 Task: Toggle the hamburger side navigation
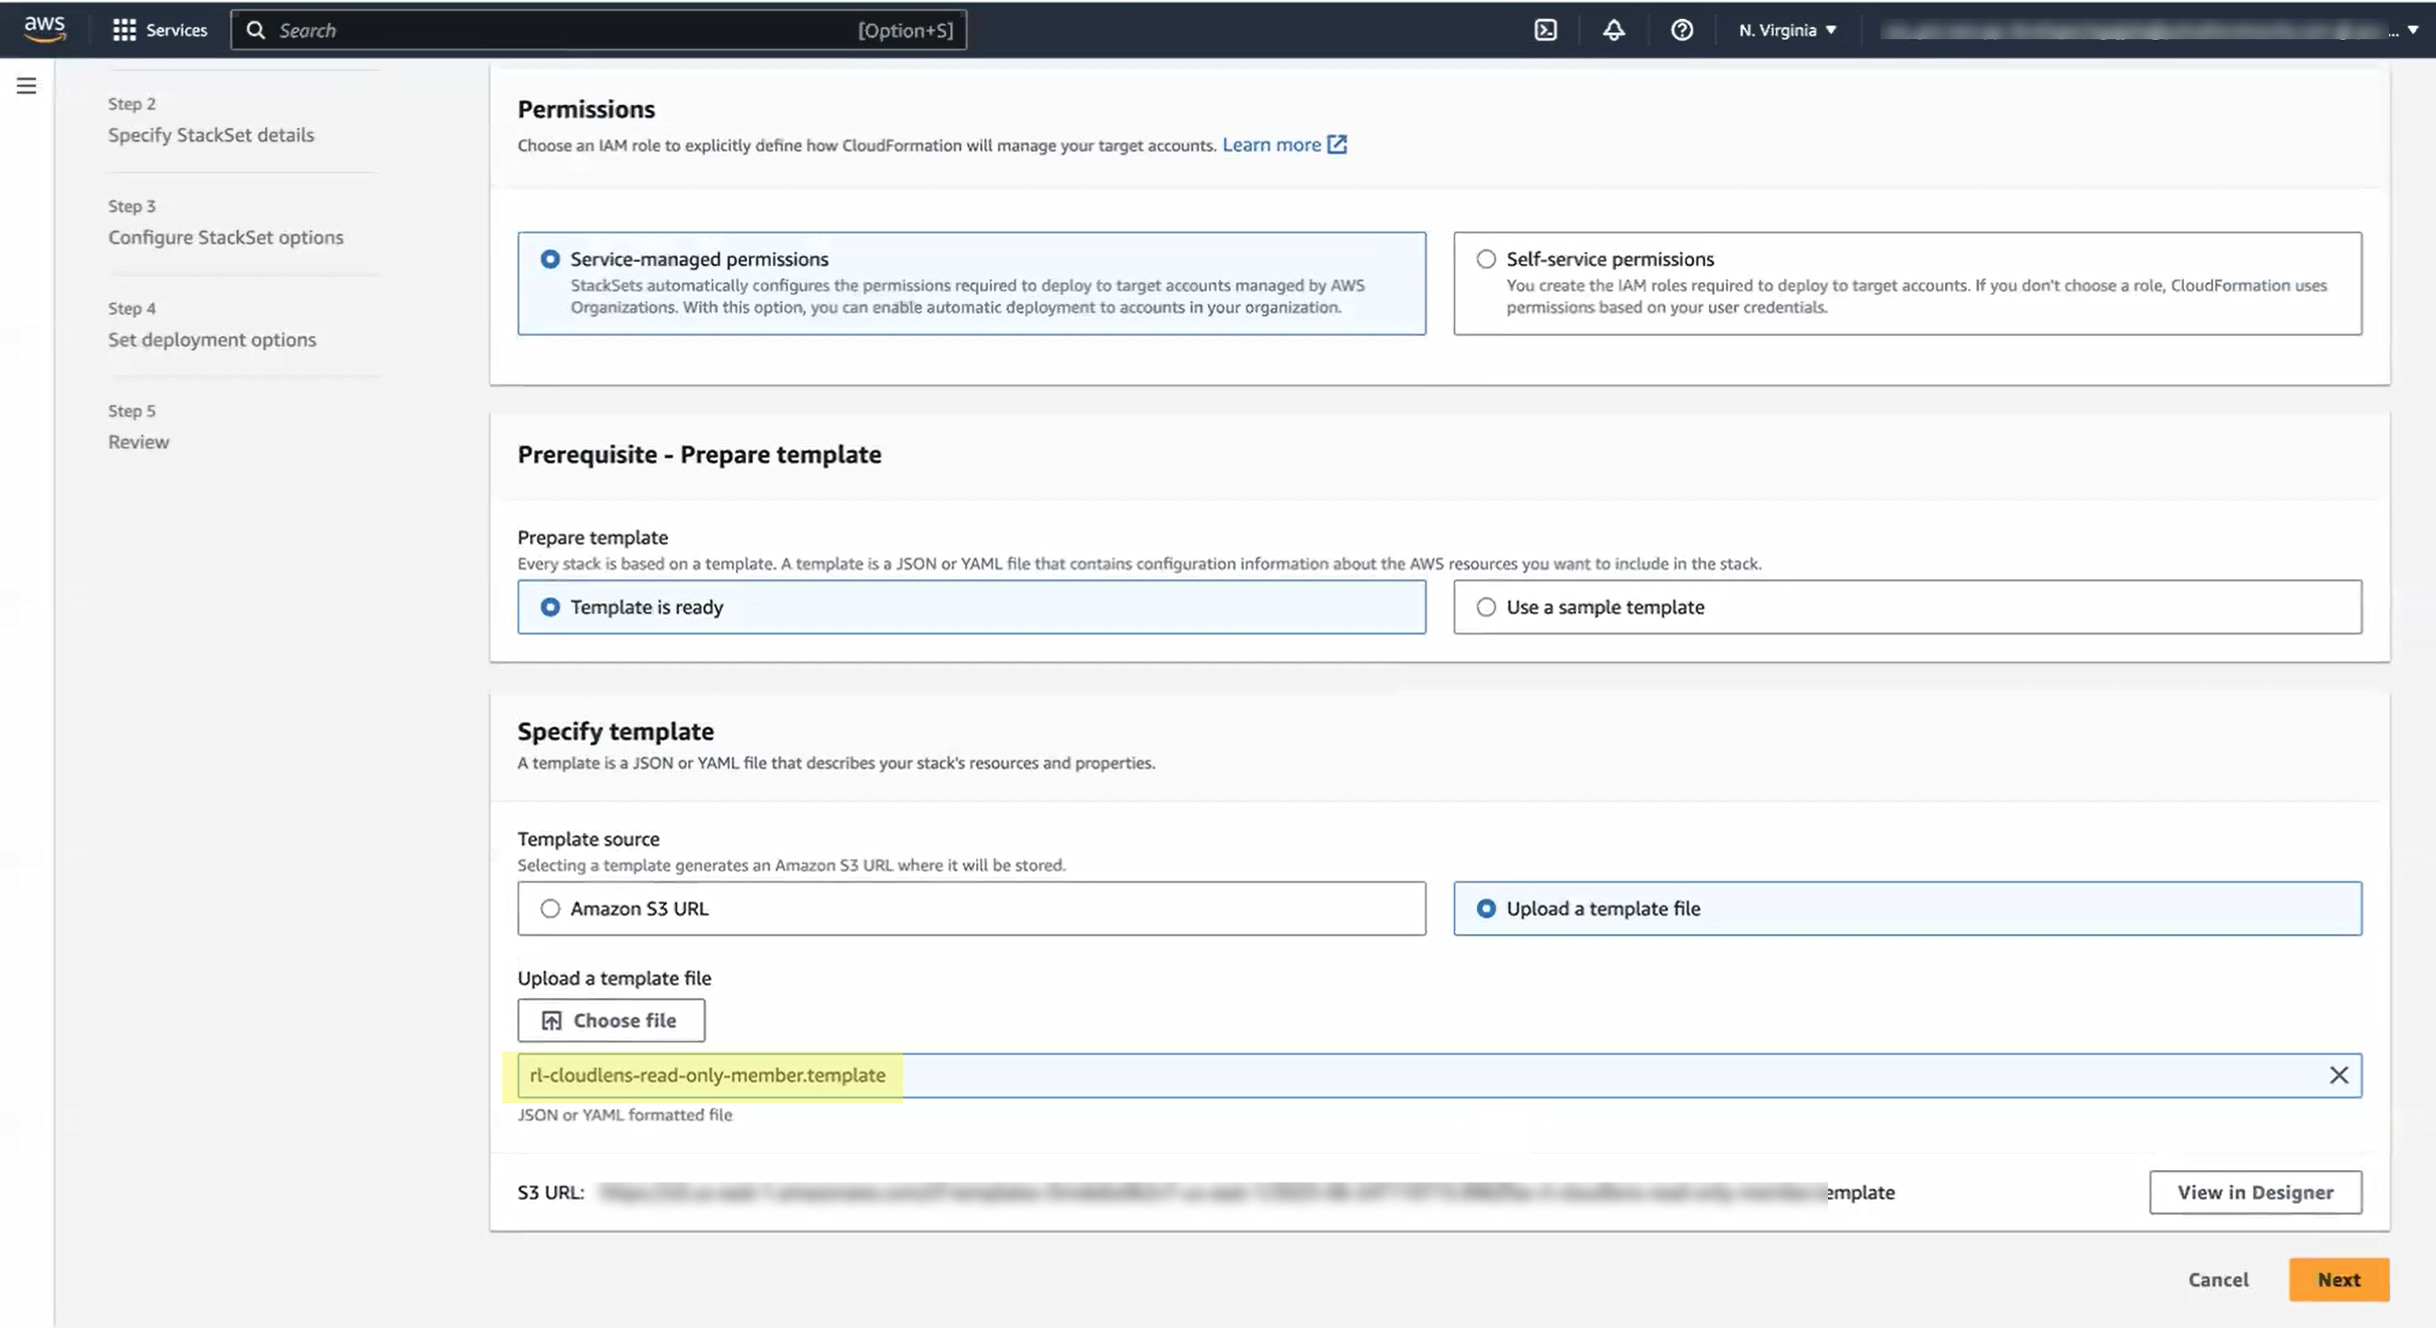(x=26, y=86)
